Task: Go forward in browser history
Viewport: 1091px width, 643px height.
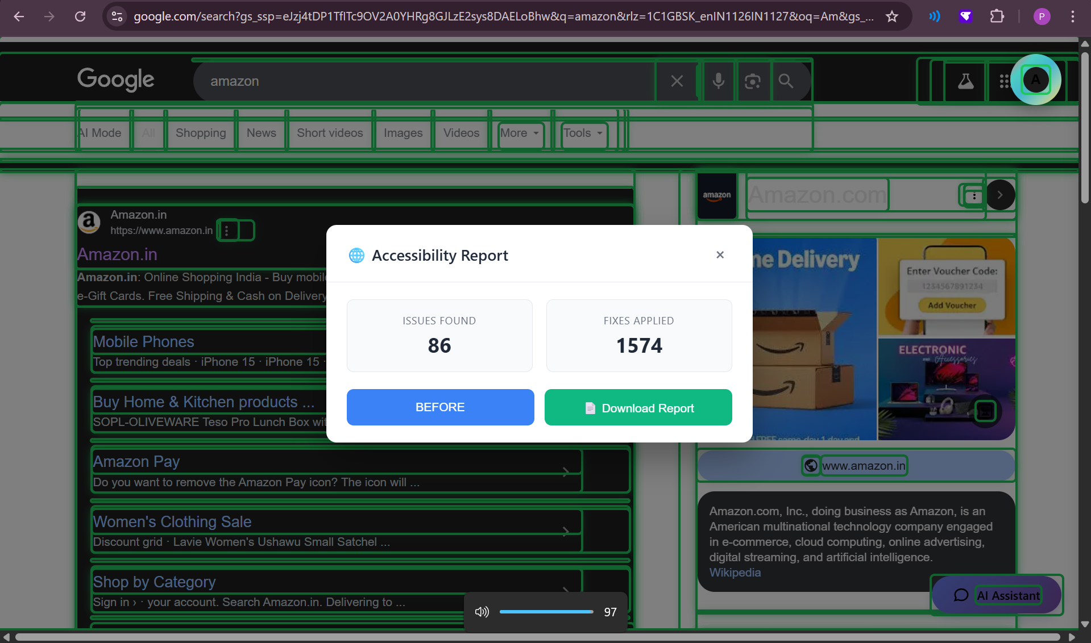Action: pyautogui.click(x=49, y=16)
